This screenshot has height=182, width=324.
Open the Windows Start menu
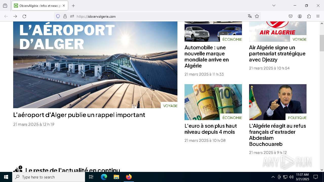6,177
